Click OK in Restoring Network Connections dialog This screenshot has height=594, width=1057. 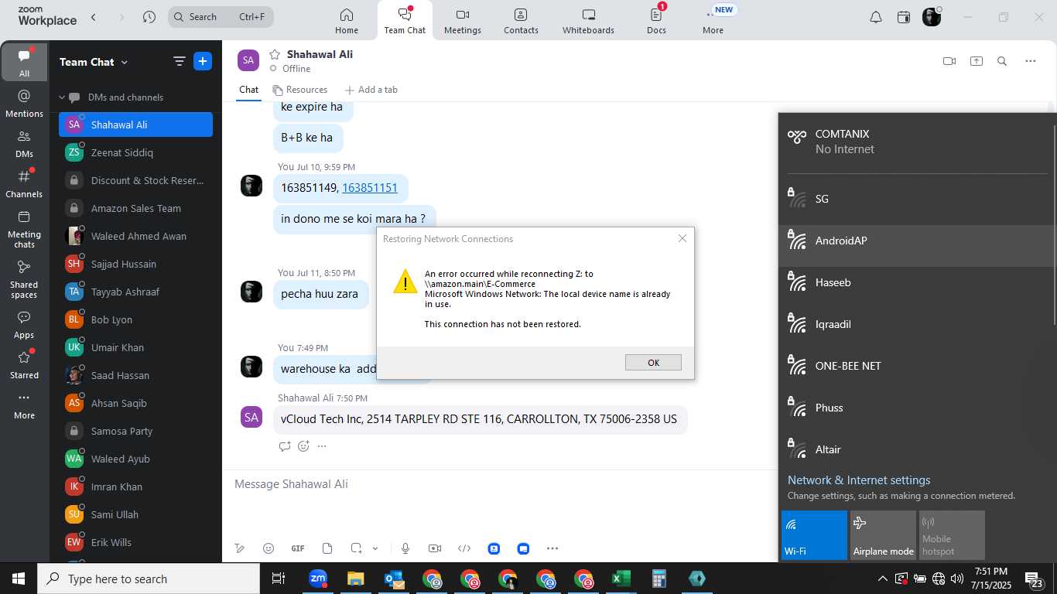pos(653,362)
